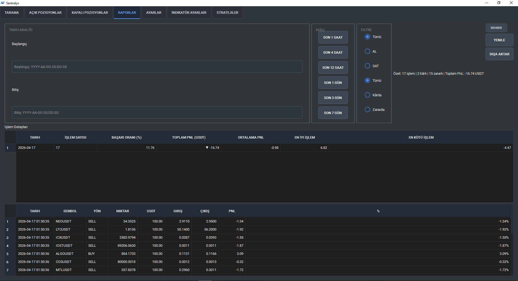
Task: Sort trades by Sembol column header
Action: [70, 211]
